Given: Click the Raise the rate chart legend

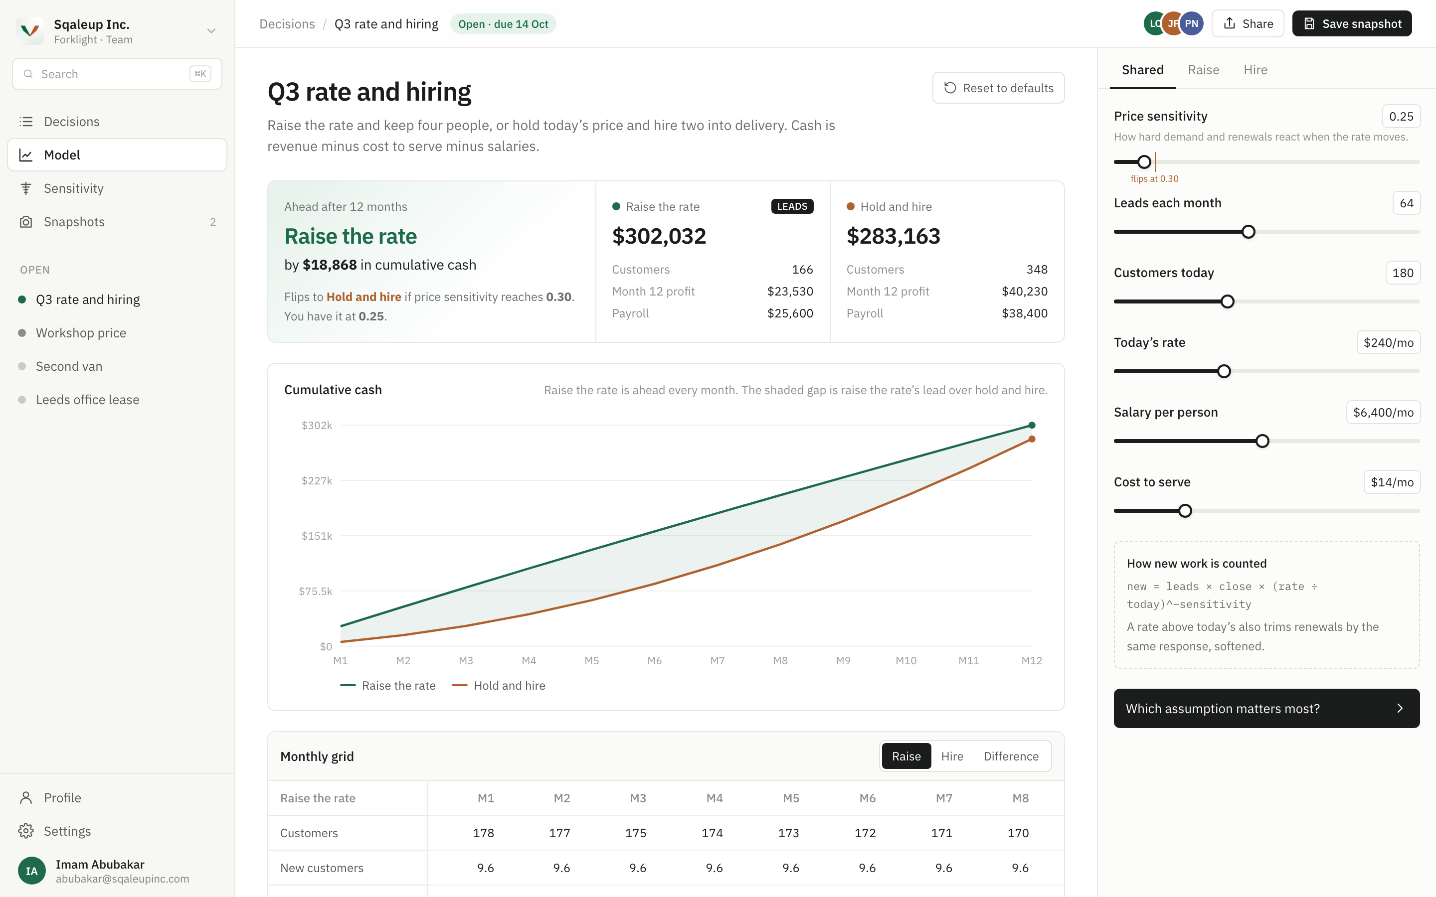Looking at the screenshot, I should point(387,686).
